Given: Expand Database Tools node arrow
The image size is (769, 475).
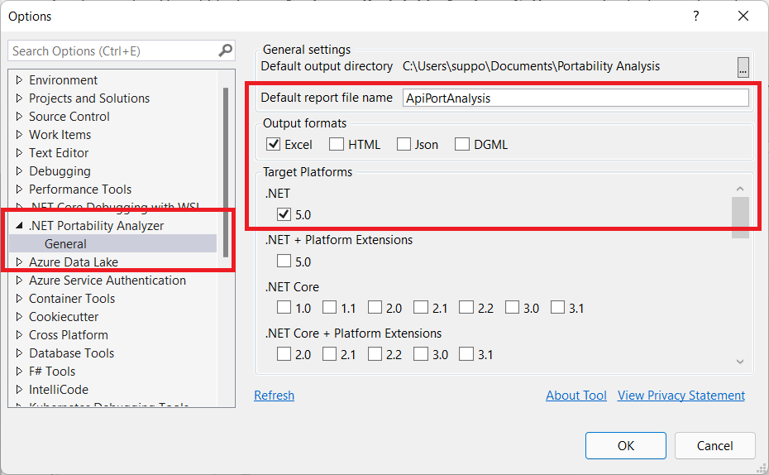Looking at the screenshot, I should click(x=19, y=353).
